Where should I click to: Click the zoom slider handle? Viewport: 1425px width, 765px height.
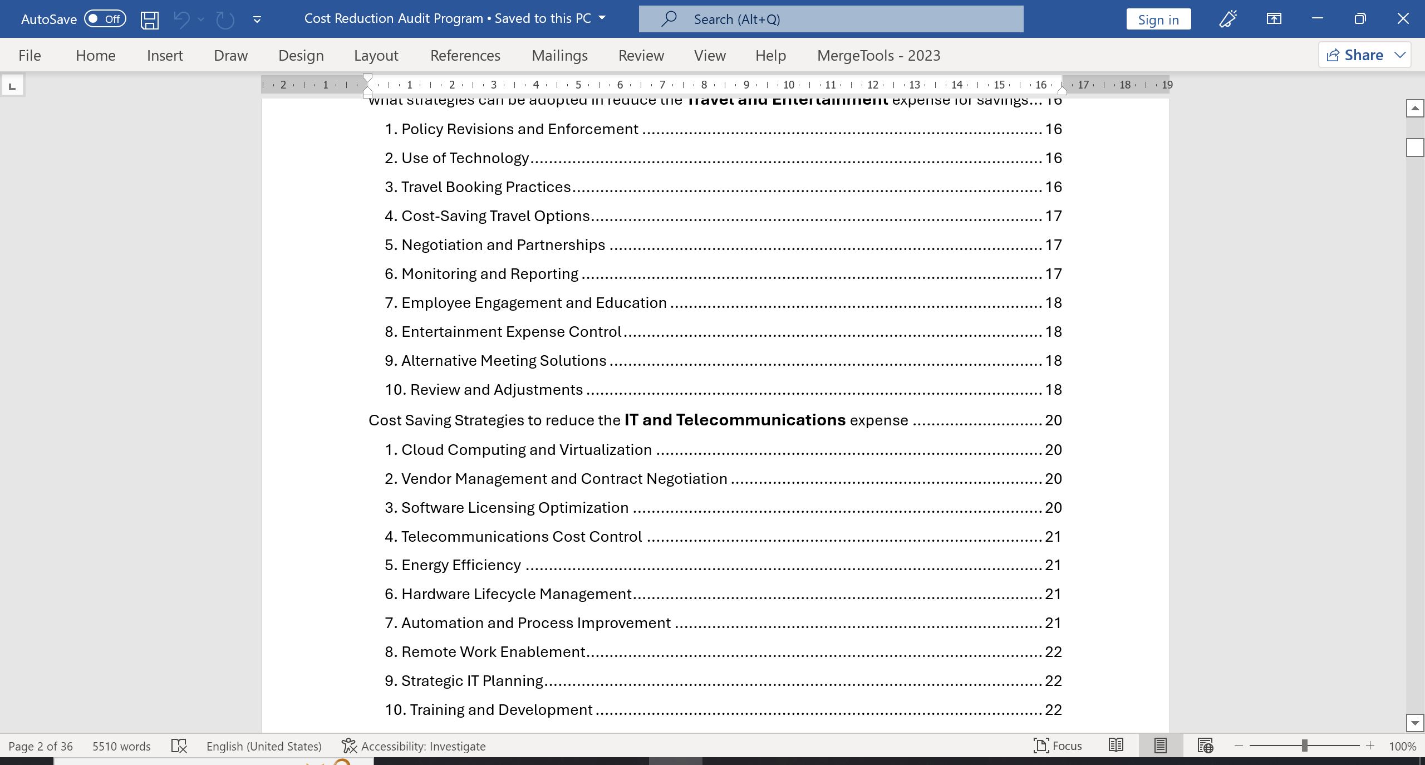coord(1304,746)
